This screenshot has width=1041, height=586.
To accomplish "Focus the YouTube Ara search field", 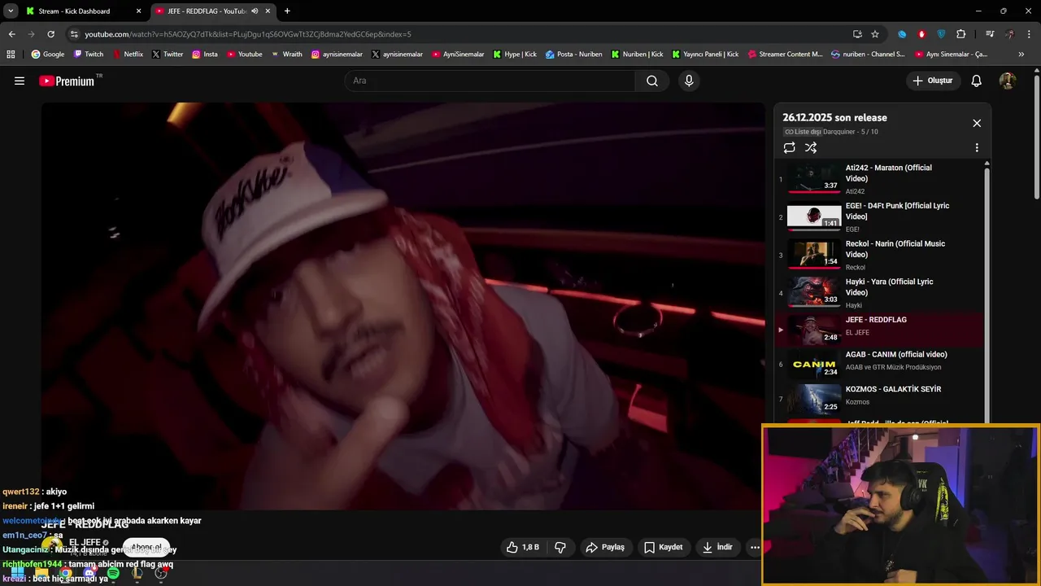I will coord(490,81).
